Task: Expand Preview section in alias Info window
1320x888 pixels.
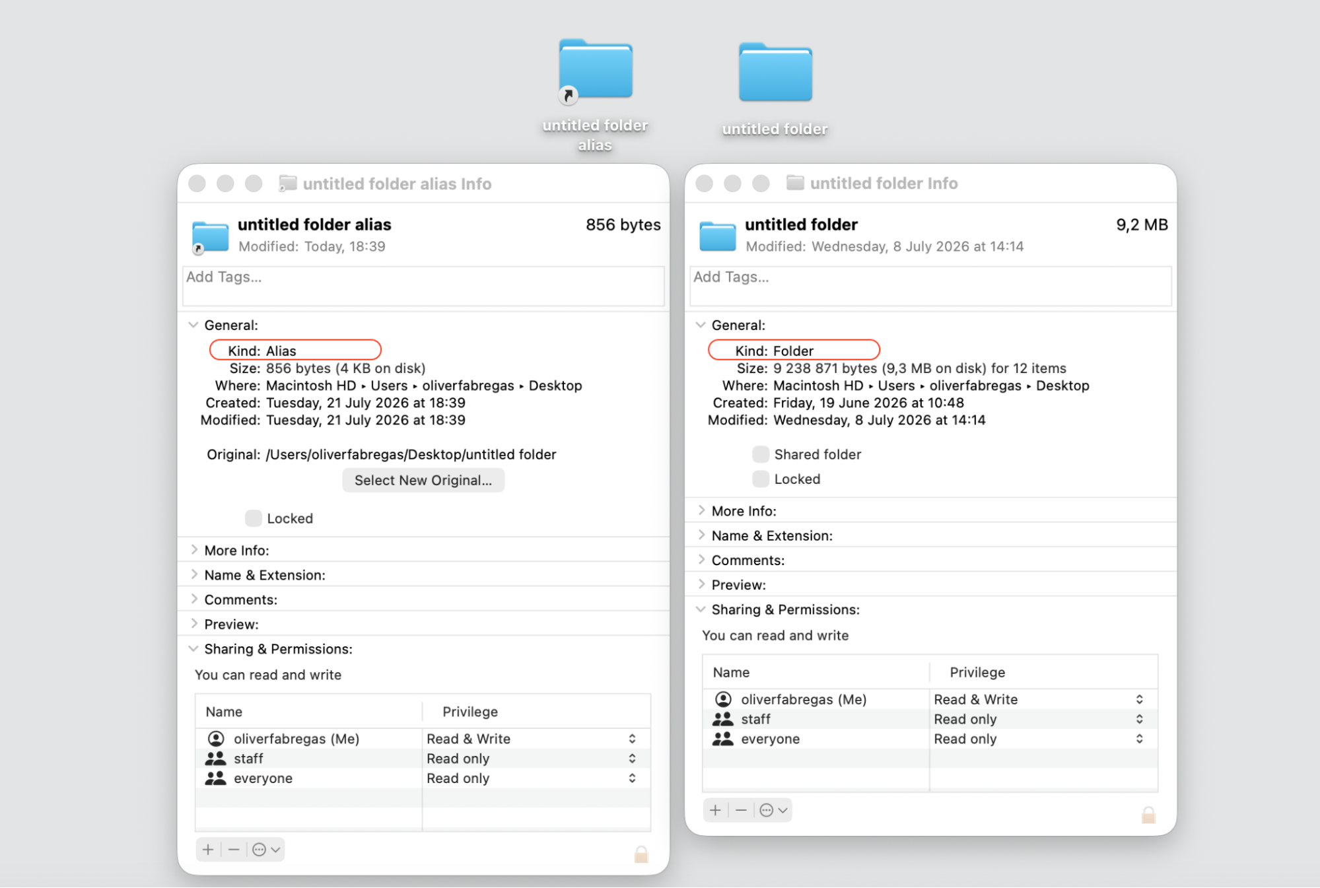Action: tap(194, 623)
